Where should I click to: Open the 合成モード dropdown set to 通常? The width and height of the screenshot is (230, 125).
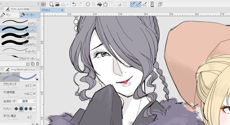[26, 101]
